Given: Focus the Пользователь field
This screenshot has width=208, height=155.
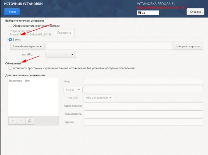Looking at the screenshot, I should (x=143, y=114).
